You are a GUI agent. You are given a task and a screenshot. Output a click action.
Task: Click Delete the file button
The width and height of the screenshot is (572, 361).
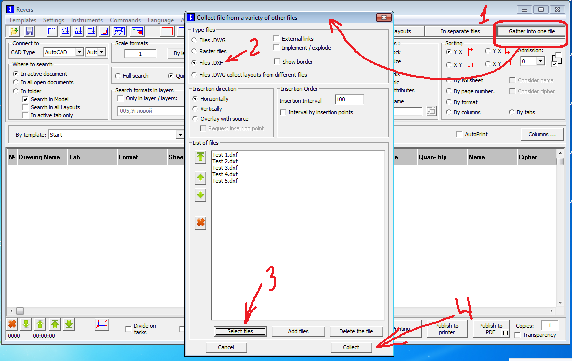pyautogui.click(x=356, y=331)
